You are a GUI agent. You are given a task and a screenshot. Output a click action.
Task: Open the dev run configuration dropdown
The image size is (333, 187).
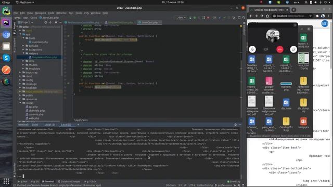click(x=181, y=18)
